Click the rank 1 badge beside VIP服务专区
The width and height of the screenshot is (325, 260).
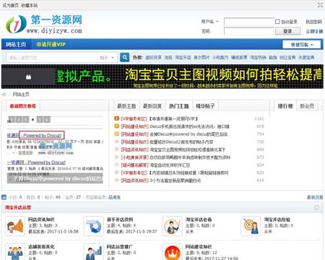(117, 118)
